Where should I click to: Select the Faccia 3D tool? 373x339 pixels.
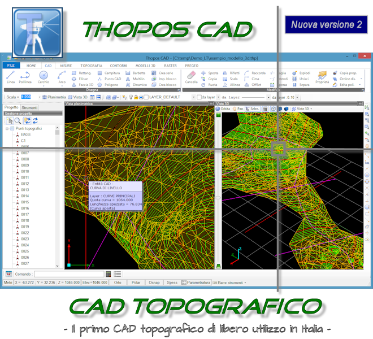click(83, 85)
